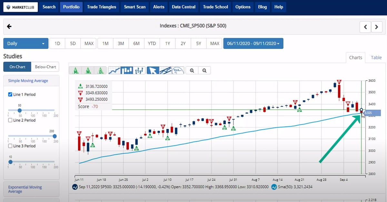The height and width of the screenshot is (202, 387).
Task: Open the Daily interval dropdown
Action: click(x=26, y=43)
